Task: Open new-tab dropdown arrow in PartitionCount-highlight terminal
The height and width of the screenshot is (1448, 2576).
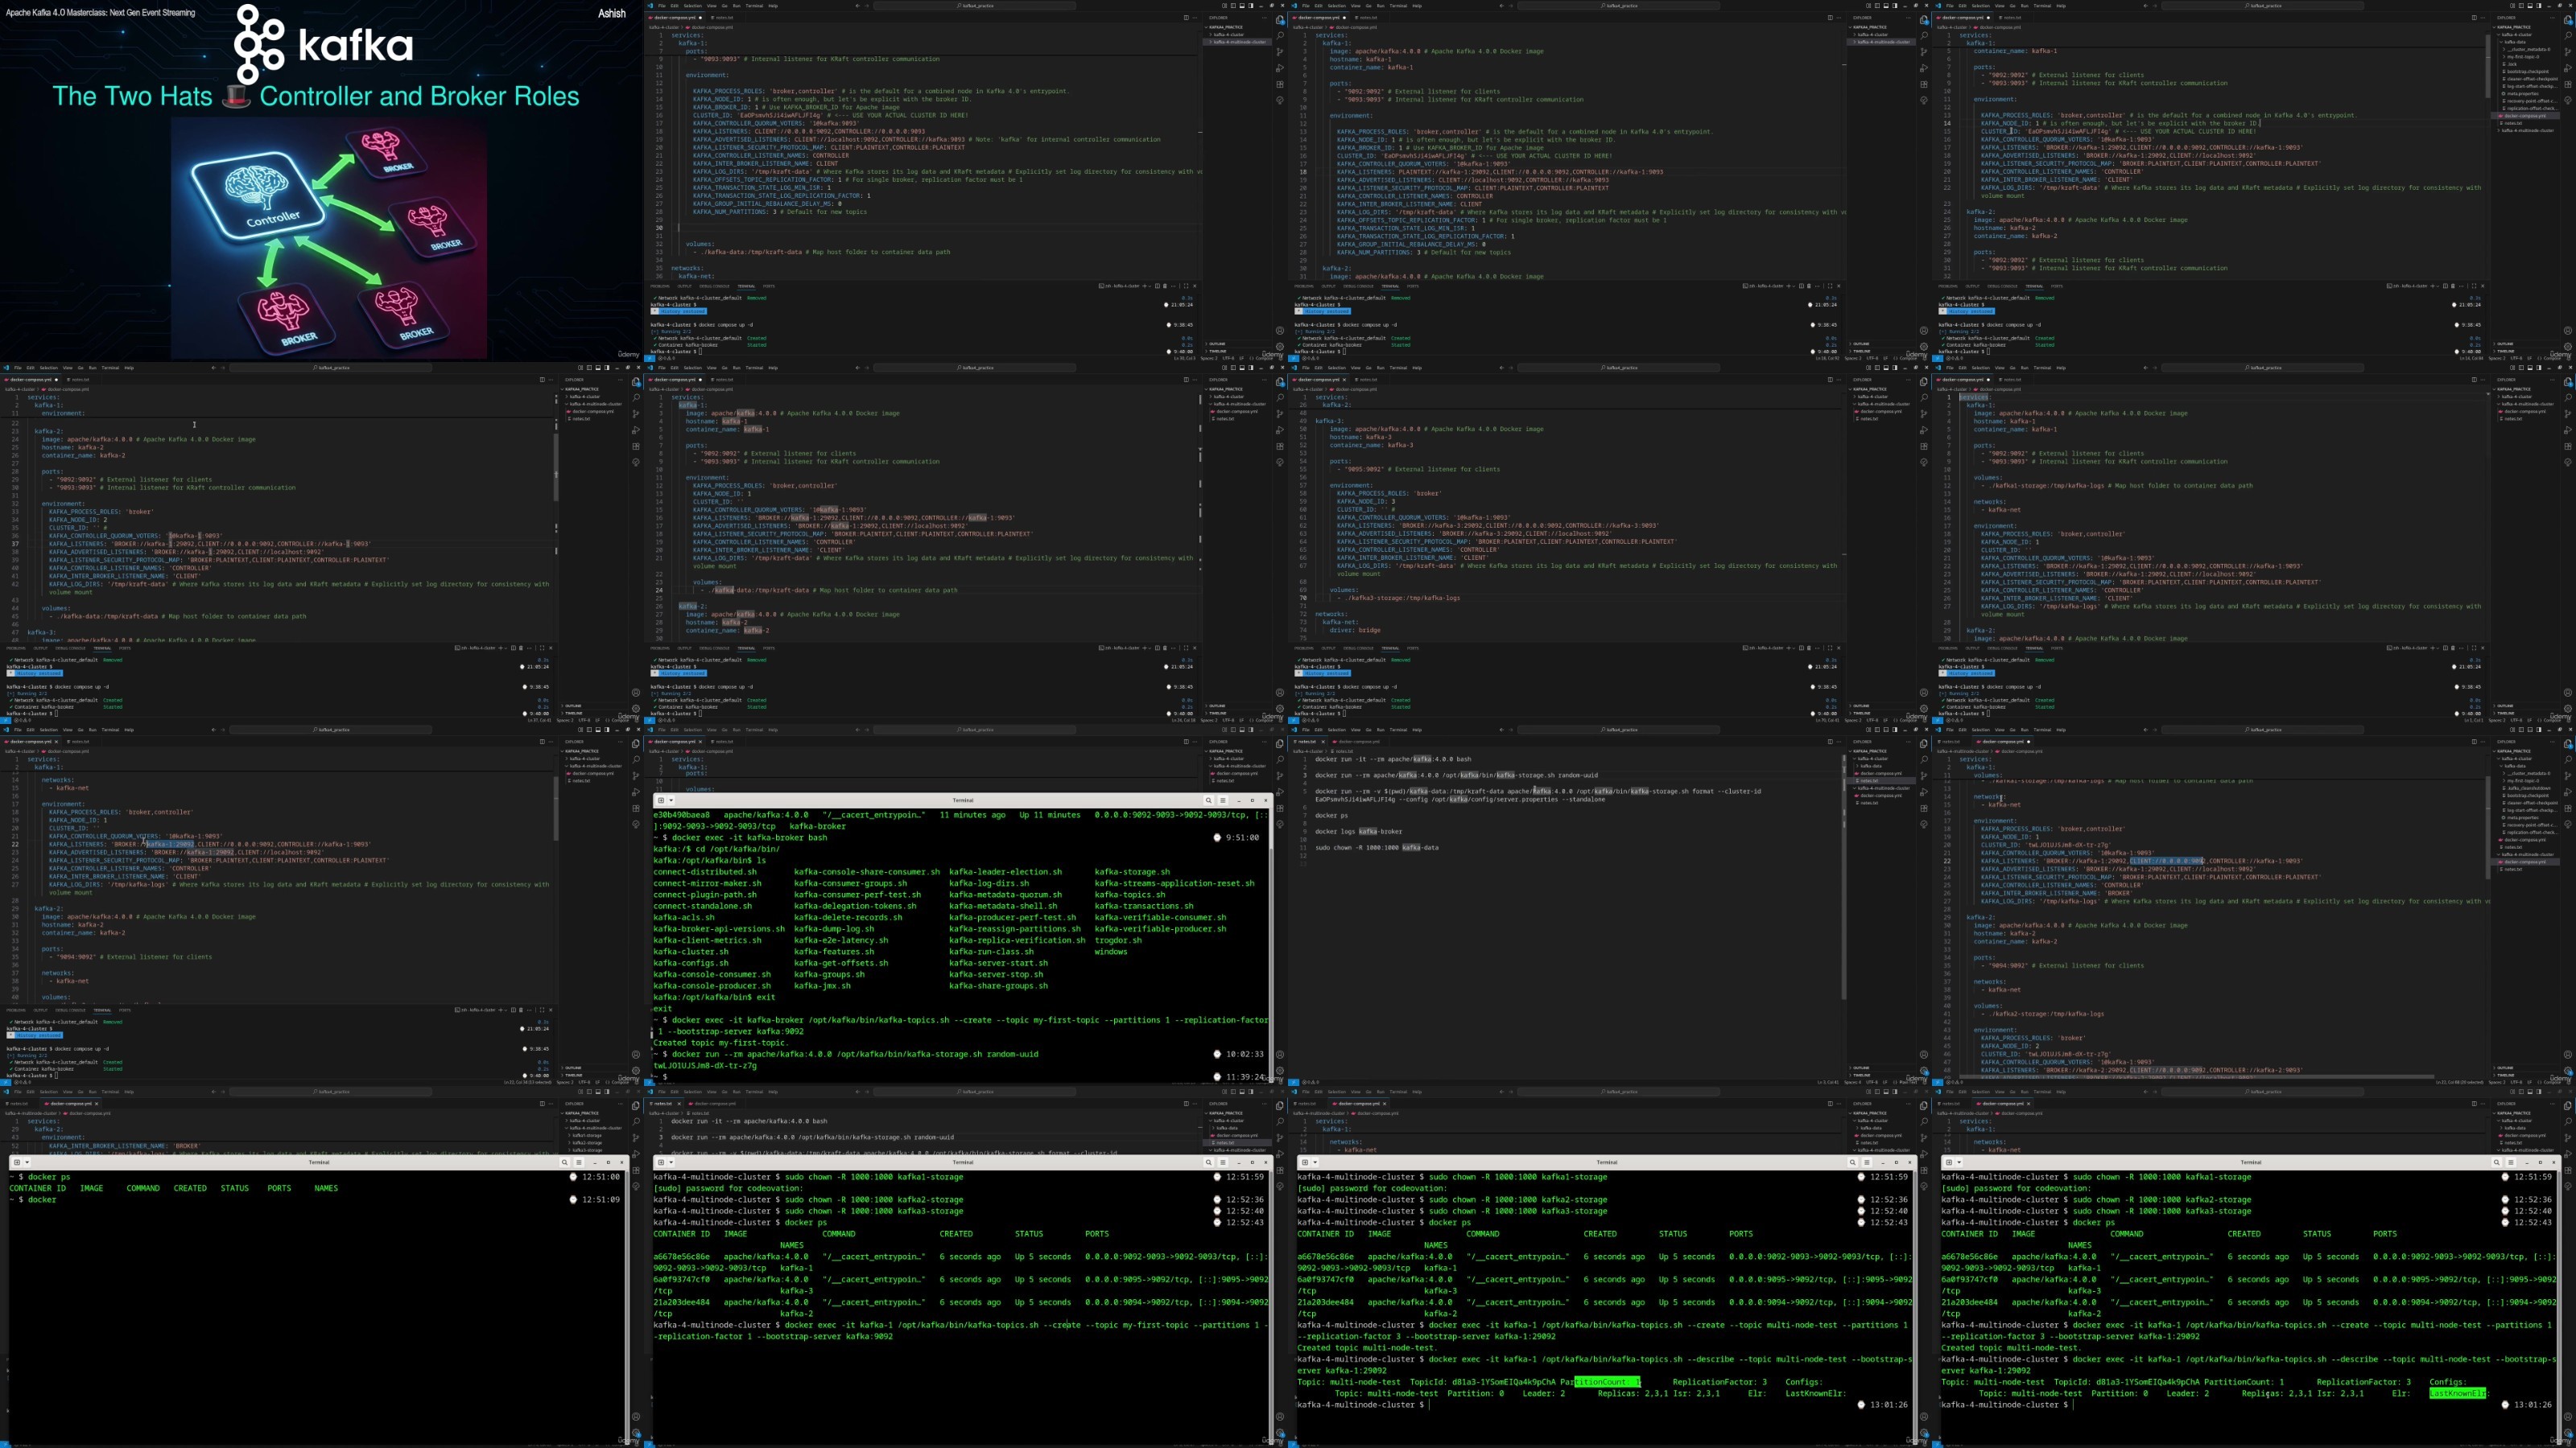Action: pos(1315,1162)
